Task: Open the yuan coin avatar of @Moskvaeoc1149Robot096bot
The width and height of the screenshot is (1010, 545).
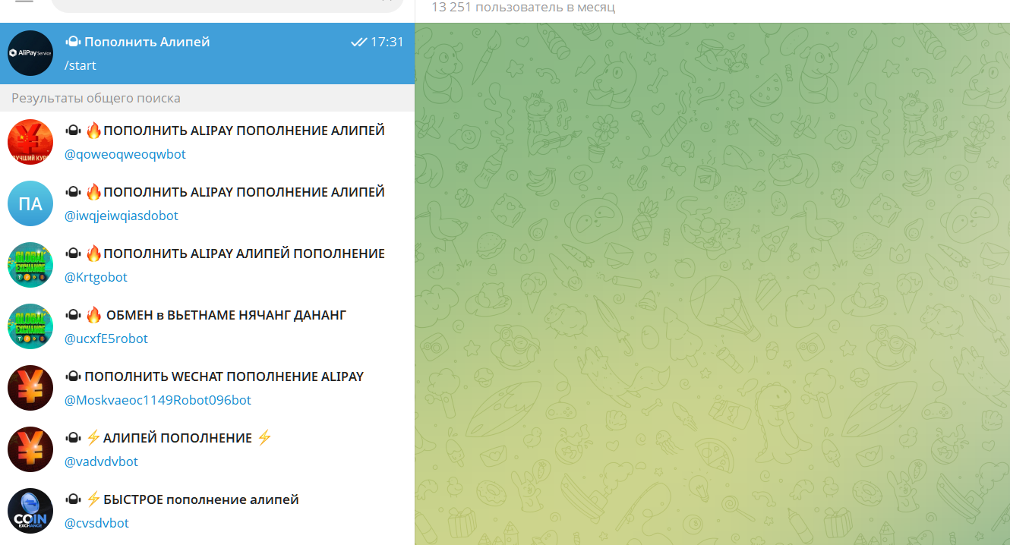Action: [30, 388]
